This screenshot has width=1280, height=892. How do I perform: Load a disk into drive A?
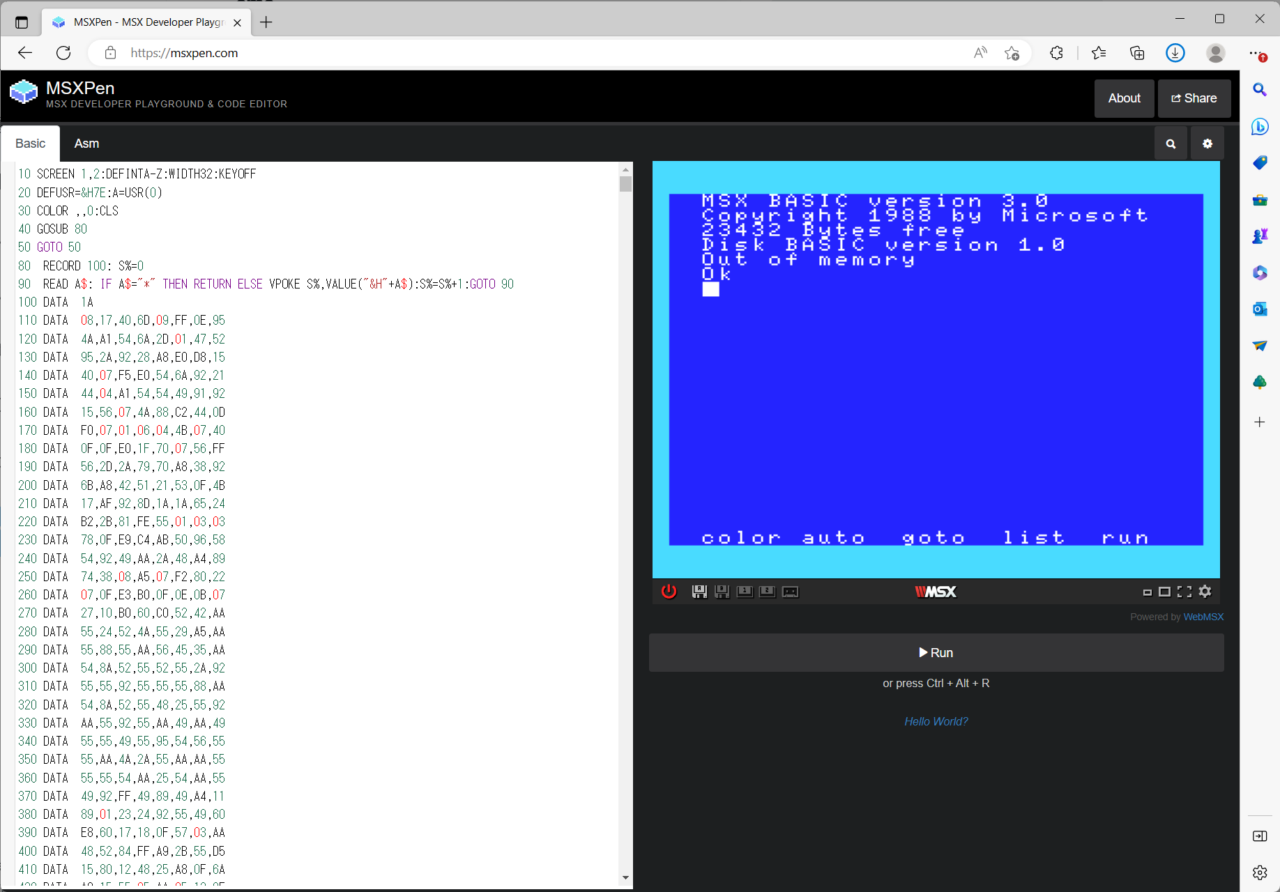[700, 592]
